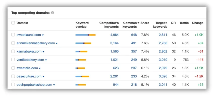
Task: Open the sweetalis.com dropdown caret
Action: [x=40, y=68]
